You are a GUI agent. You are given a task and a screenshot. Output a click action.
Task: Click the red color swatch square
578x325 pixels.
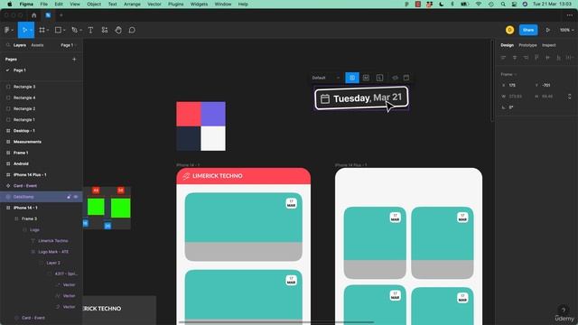pos(189,114)
